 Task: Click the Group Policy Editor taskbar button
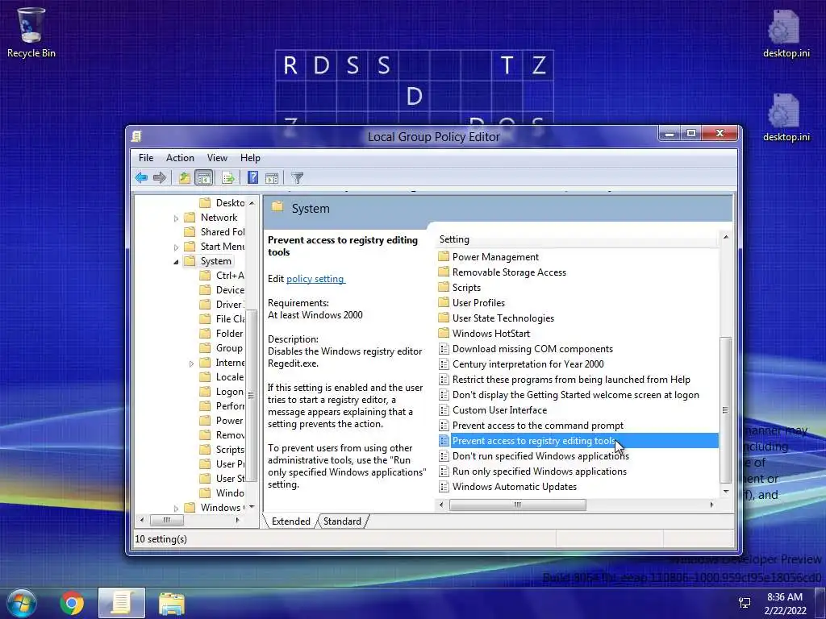pyautogui.click(x=122, y=603)
